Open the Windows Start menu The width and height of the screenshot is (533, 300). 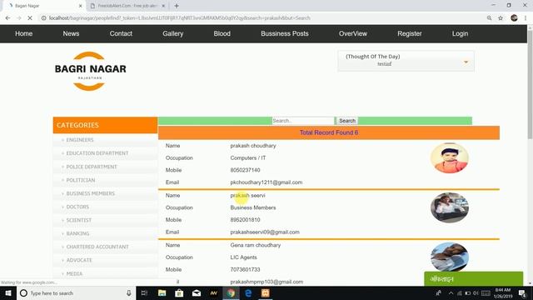coord(8,292)
